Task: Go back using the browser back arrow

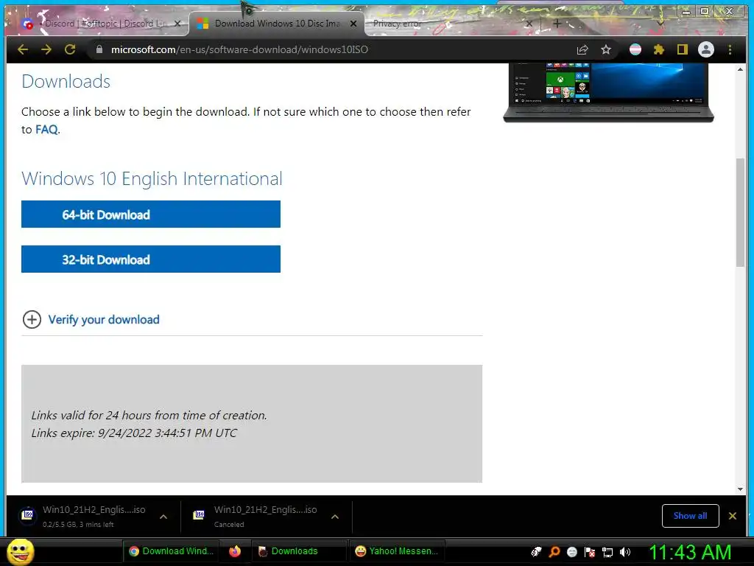Action: [x=23, y=49]
